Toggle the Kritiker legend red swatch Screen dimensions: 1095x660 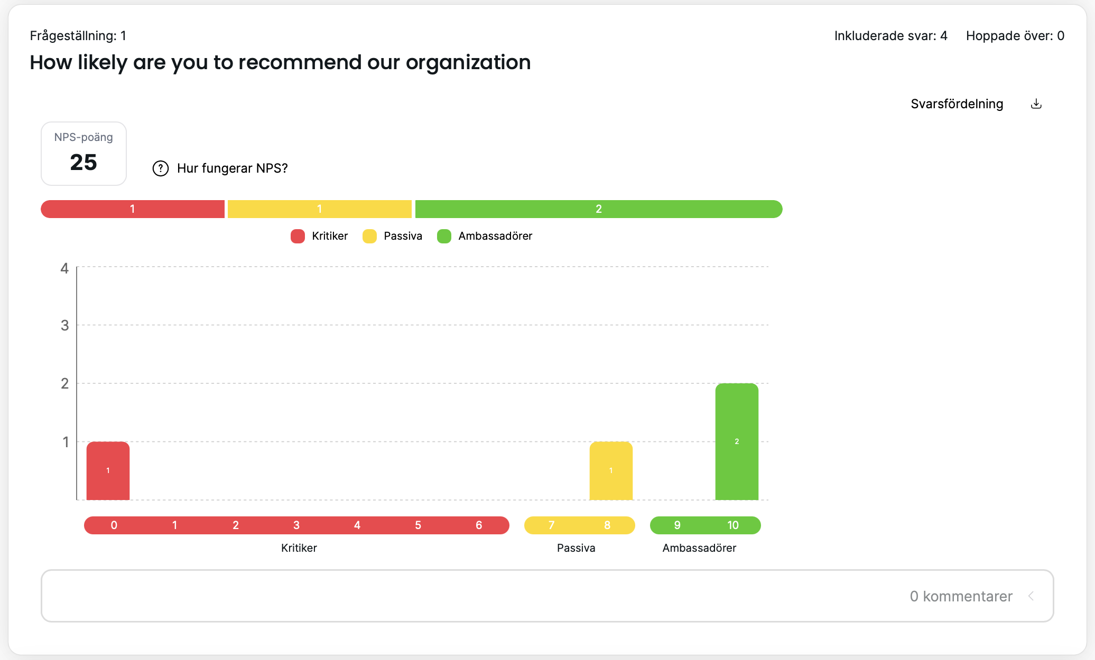pos(298,236)
